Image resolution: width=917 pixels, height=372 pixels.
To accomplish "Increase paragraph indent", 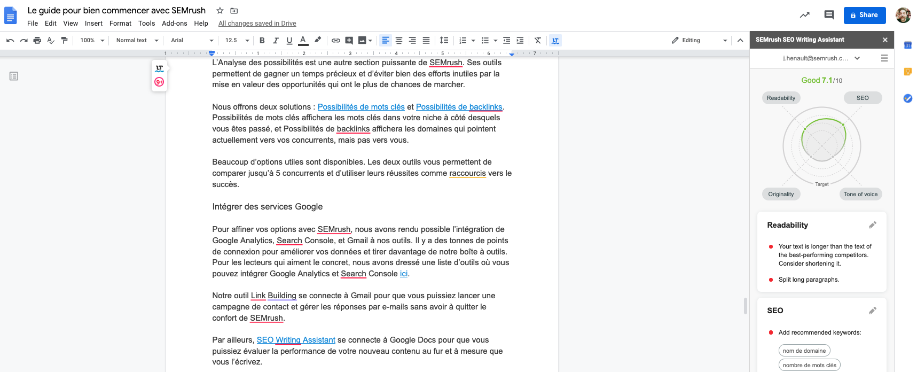I will [520, 41].
